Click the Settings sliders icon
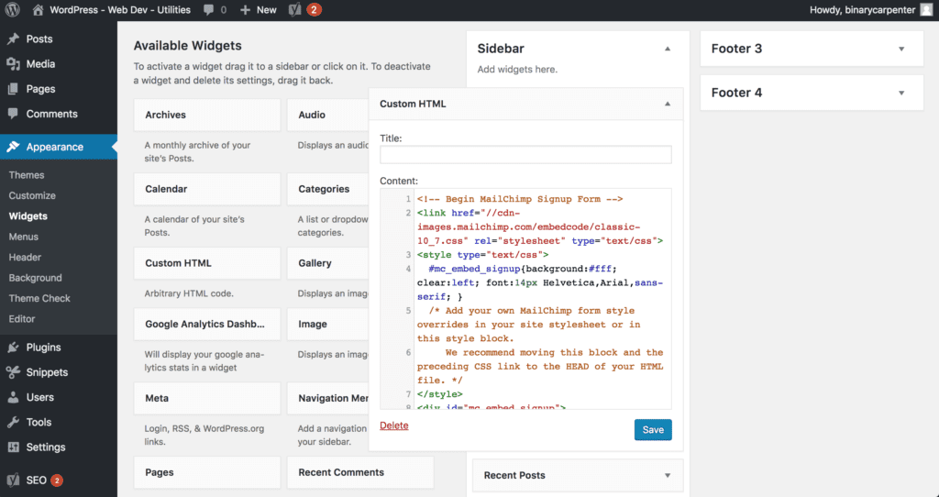 (13, 447)
